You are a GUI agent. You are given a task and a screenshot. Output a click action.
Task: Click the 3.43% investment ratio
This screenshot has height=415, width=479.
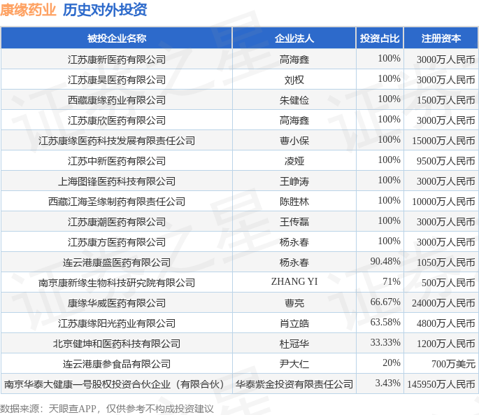point(387,383)
